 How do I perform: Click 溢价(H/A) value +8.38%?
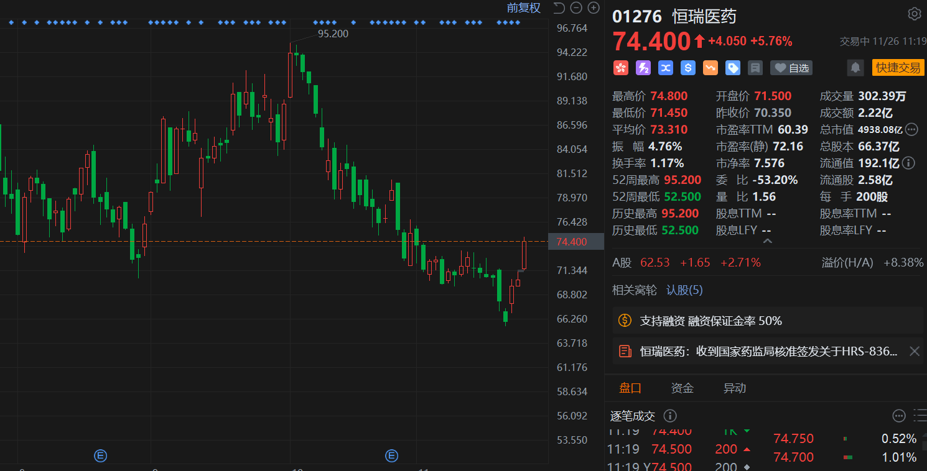click(x=903, y=263)
